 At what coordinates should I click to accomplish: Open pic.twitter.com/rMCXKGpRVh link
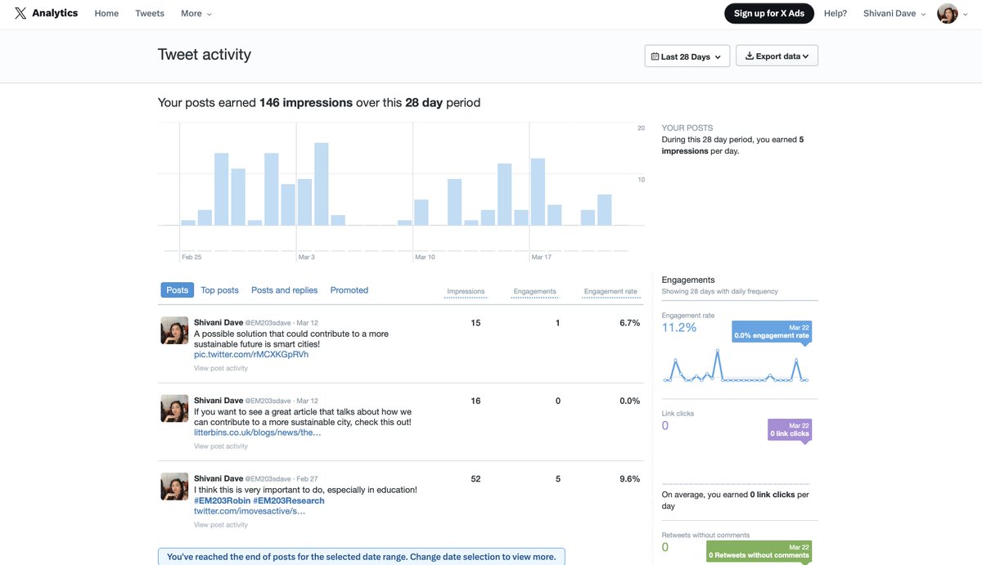pos(251,355)
